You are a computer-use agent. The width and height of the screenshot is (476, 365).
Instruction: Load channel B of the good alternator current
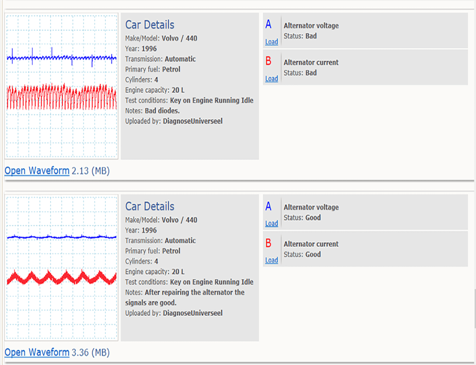271,260
